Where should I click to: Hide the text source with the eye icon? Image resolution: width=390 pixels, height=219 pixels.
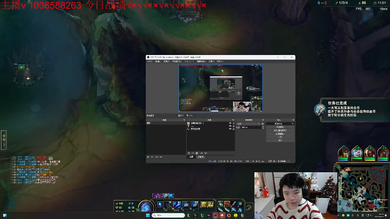(230, 126)
